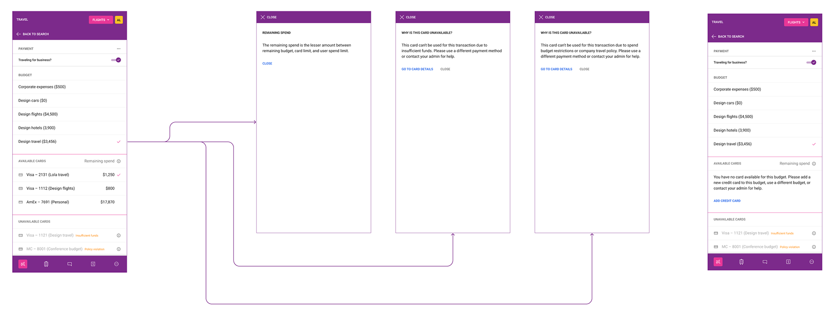Click info icon for Visa 1121 below AmEx 7691 row
Image resolution: width=838 pixels, height=325 pixels.
click(x=119, y=236)
